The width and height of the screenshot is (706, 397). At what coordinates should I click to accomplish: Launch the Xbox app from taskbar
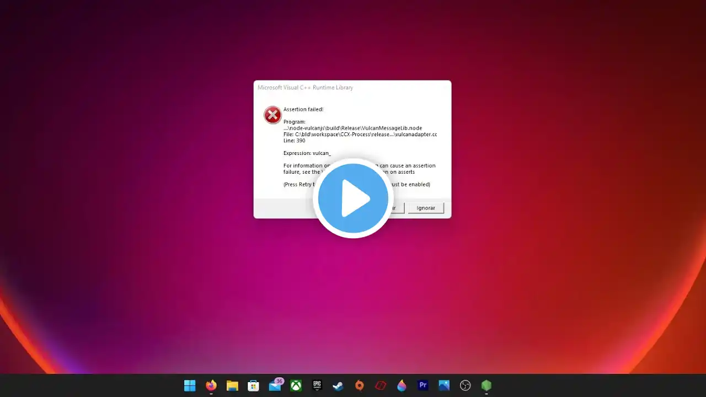[296, 385]
